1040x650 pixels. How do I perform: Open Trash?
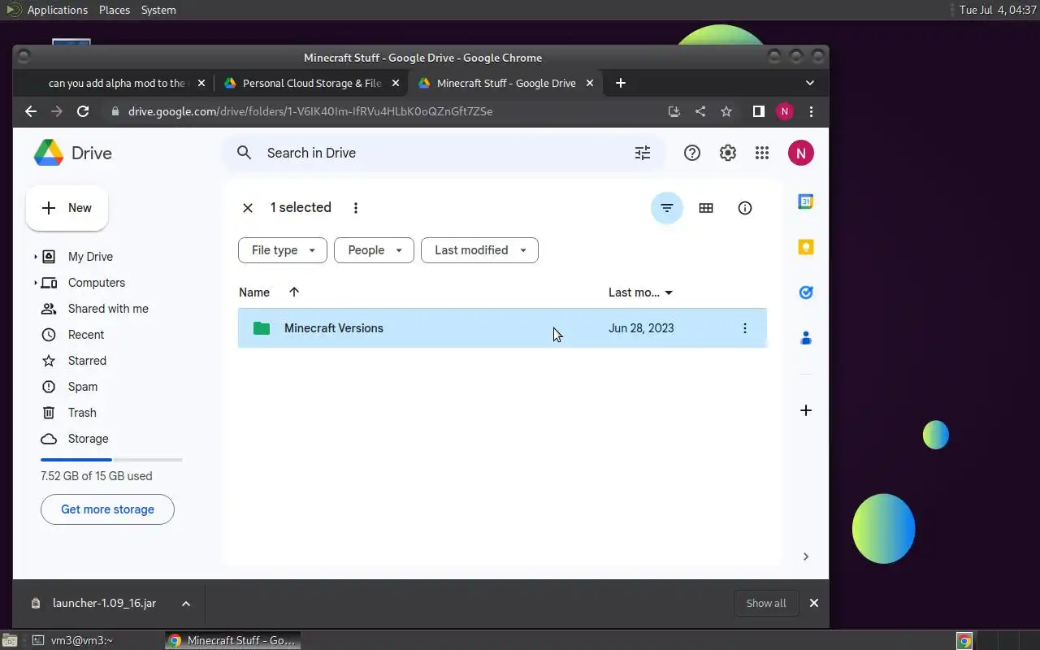82,413
